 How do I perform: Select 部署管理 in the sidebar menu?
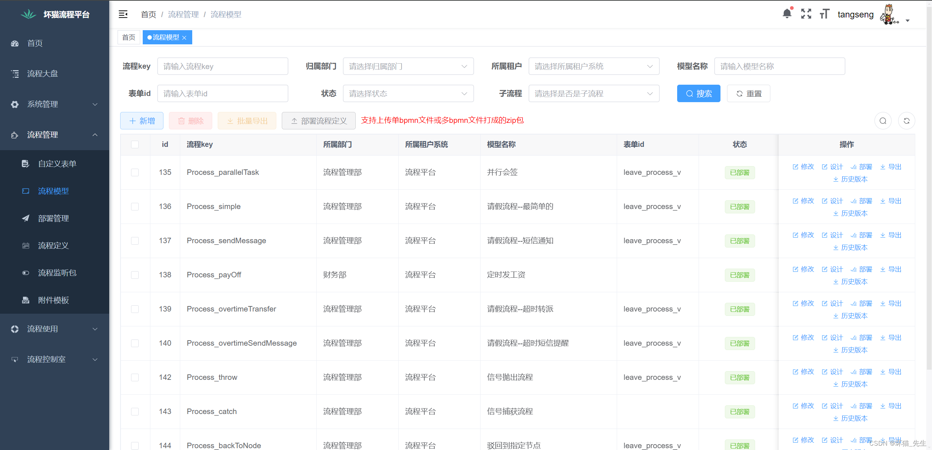pyautogui.click(x=53, y=218)
